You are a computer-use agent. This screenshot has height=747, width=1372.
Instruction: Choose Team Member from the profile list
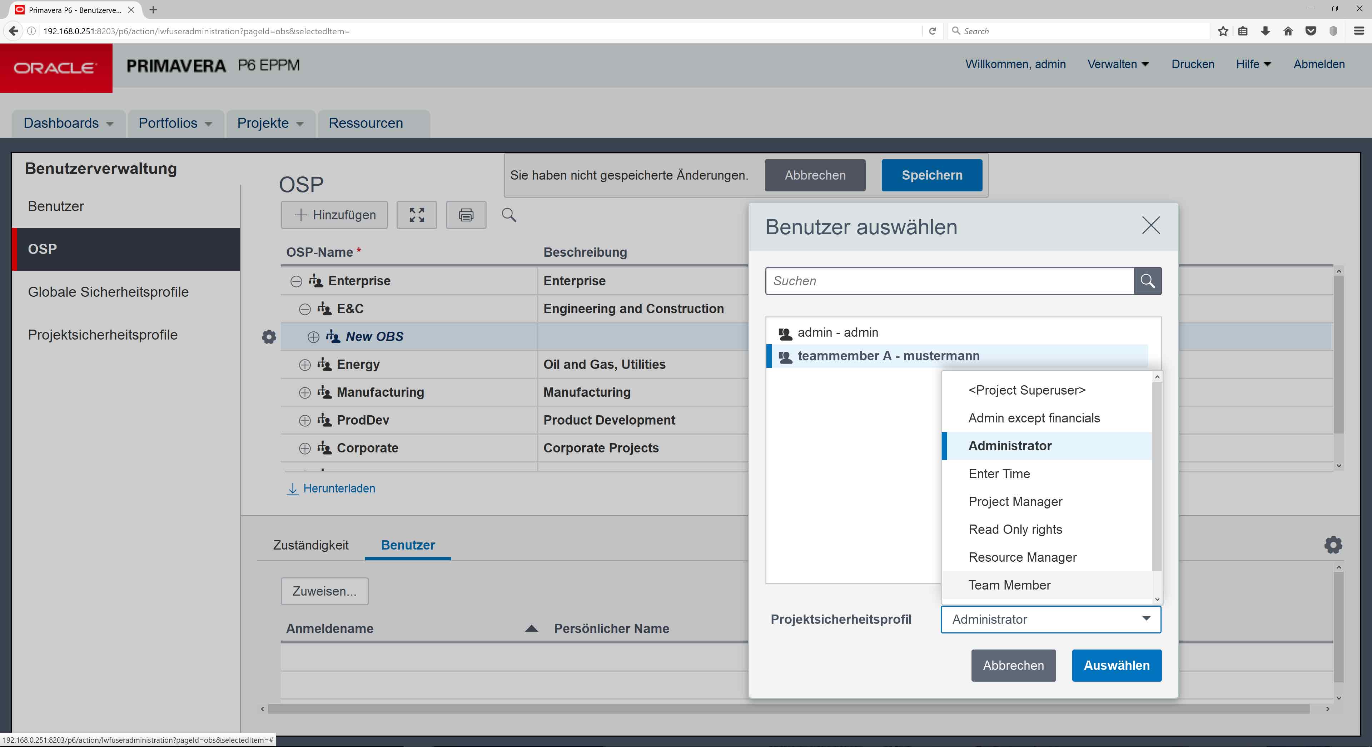[x=1009, y=585]
